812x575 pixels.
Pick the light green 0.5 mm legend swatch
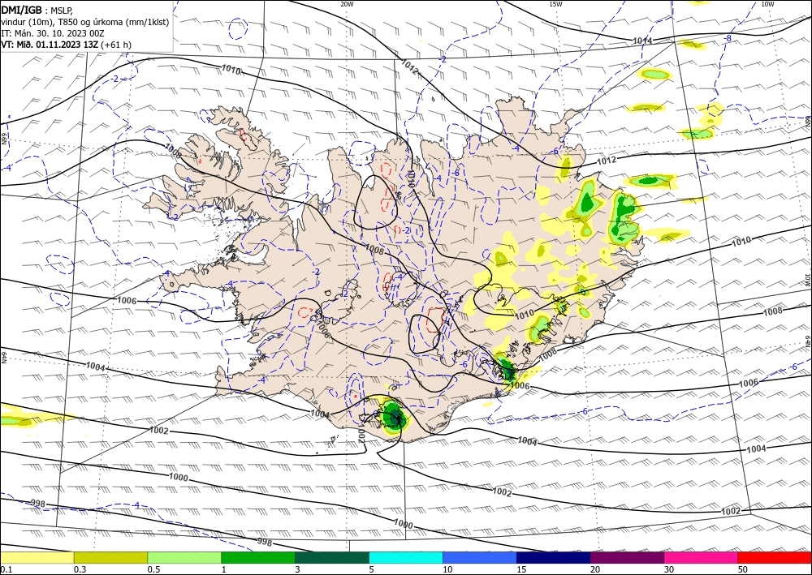(184, 557)
